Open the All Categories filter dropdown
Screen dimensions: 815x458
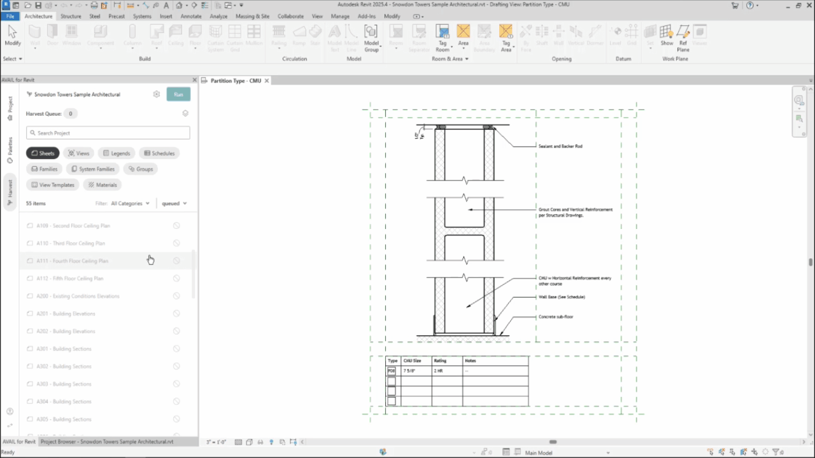(x=130, y=204)
